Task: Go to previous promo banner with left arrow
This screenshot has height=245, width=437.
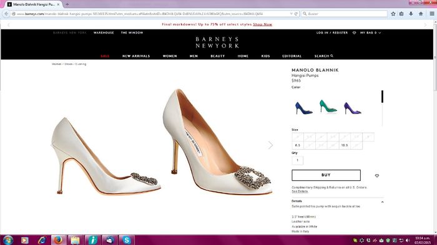Action: pyautogui.click(x=8, y=25)
